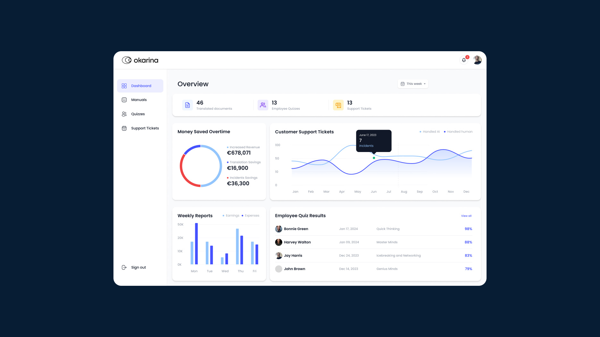Open Harvey Walton quiz result
This screenshot has height=337, width=600.
click(297, 242)
